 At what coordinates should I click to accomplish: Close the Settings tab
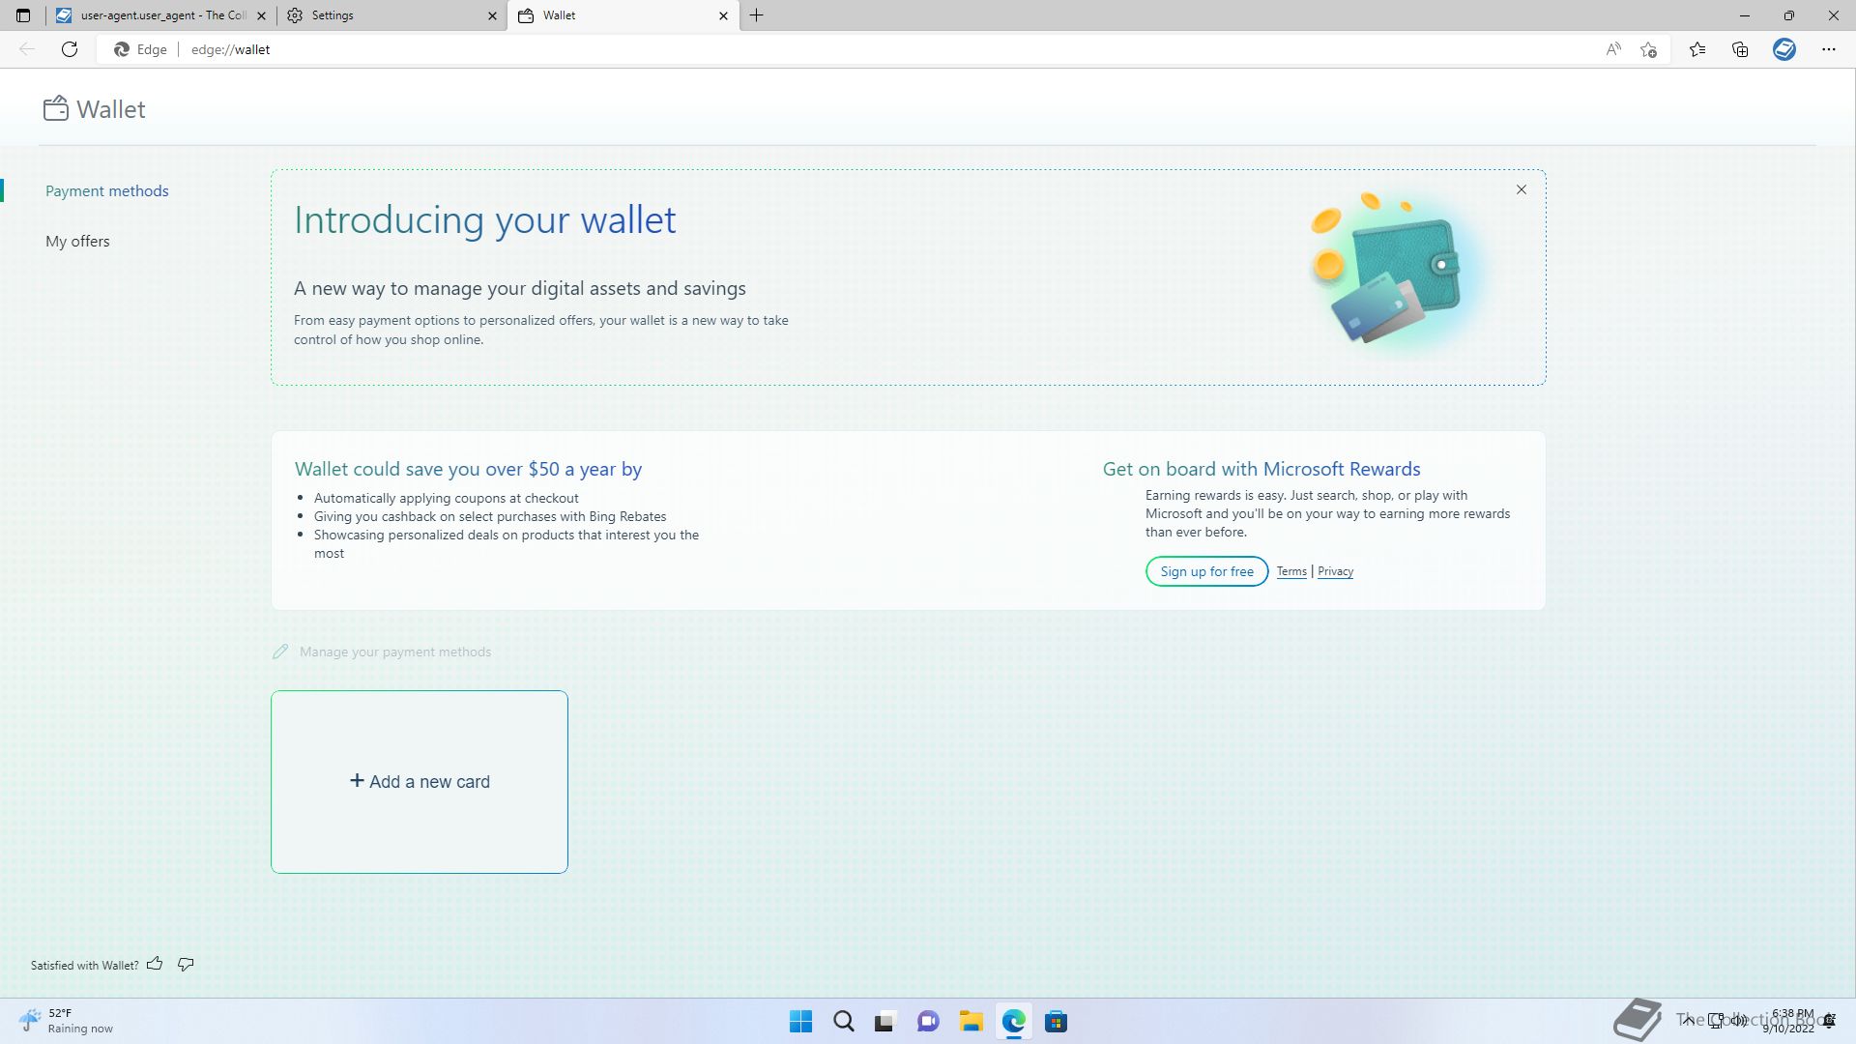[492, 15]
